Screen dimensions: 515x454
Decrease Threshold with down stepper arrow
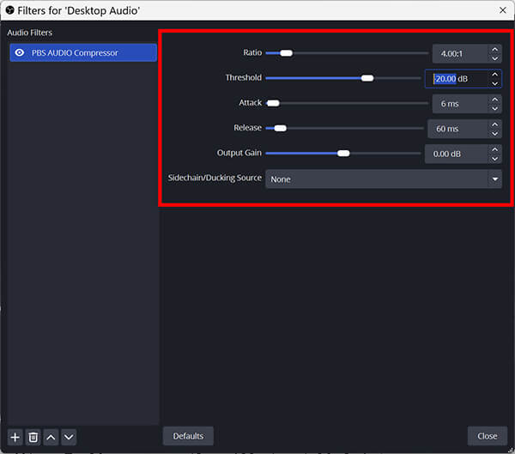point(495,83)
